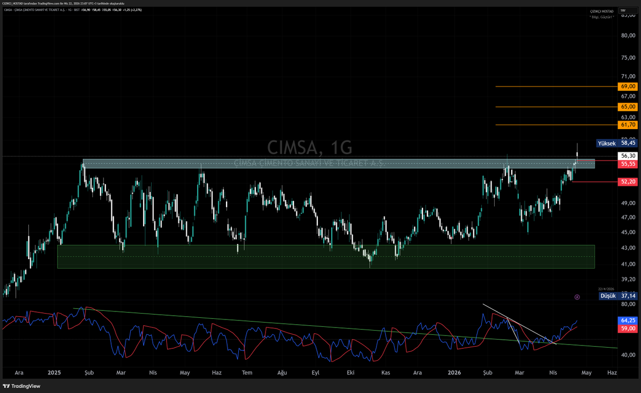Click the Düşük 37,14 low label
Viewport: 641px width, 393px height.
point(617,296)
